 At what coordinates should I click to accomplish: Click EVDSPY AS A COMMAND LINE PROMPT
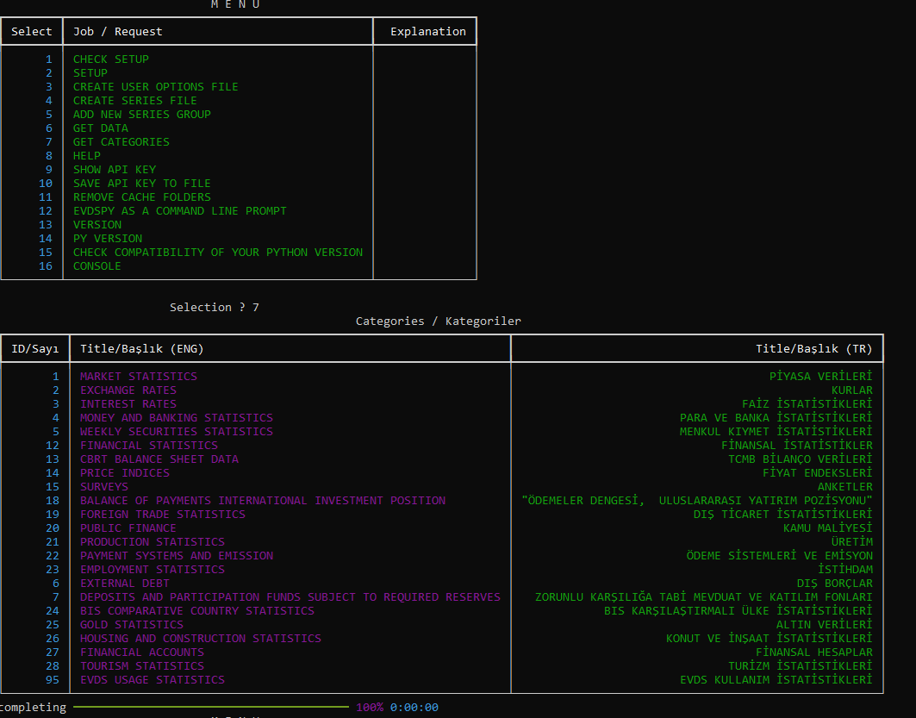click(x=179, y=211)
